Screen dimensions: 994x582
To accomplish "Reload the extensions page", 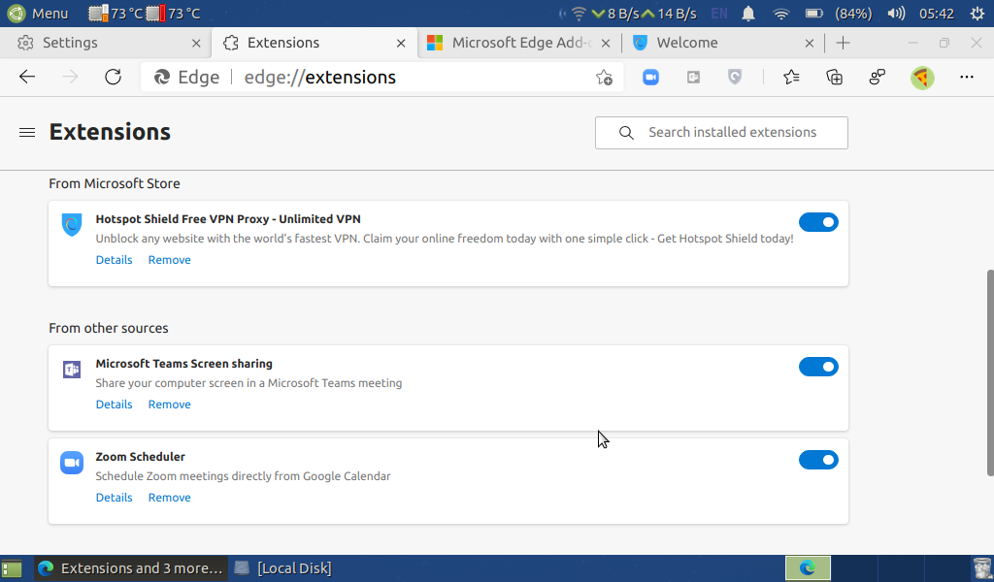I will pos(113,78).
